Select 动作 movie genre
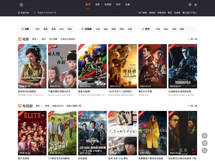215x161 pixels. coord(38,29)
